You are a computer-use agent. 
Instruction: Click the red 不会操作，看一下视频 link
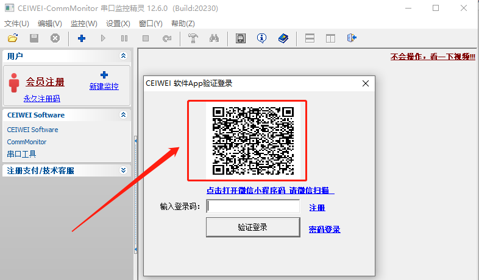click(x=433, y=57)
